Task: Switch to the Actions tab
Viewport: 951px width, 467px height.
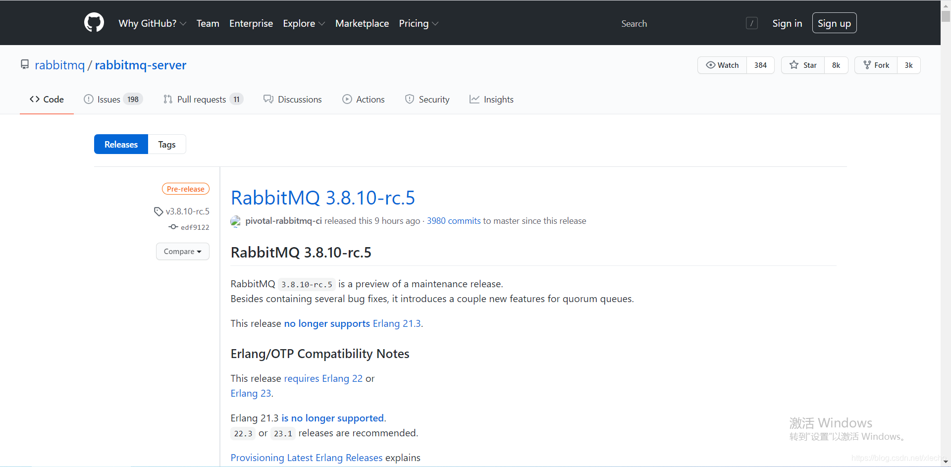Action: pos(364,100)
